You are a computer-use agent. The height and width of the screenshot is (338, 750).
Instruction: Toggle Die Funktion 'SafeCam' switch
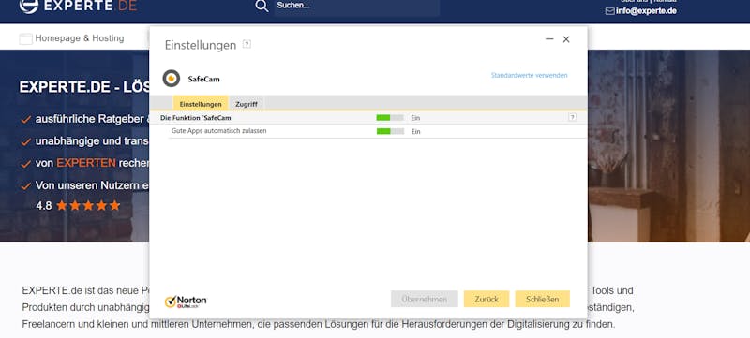(x=390, y=117)
